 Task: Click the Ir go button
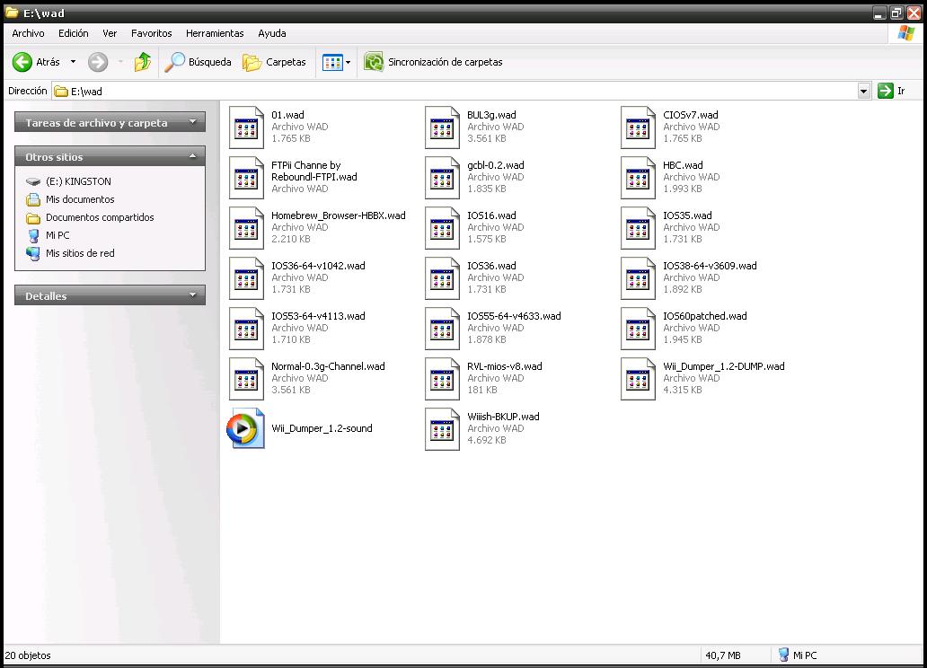(x=891, y=91)
